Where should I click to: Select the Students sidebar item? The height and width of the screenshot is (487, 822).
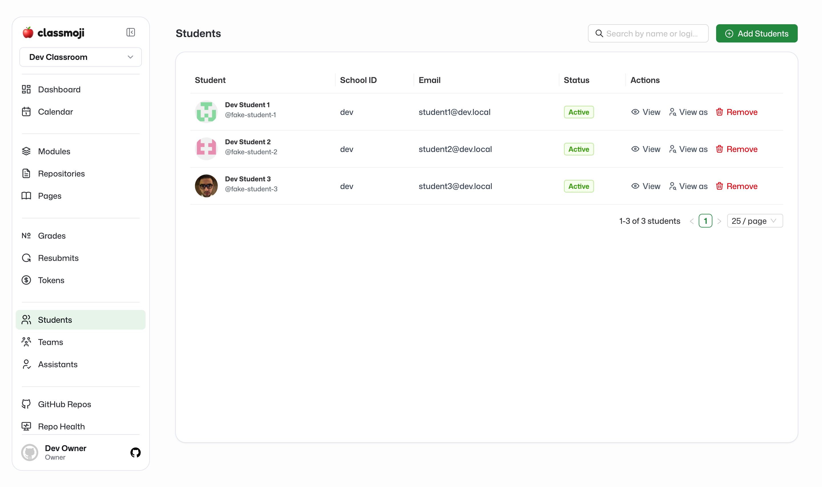pos(80,320)
